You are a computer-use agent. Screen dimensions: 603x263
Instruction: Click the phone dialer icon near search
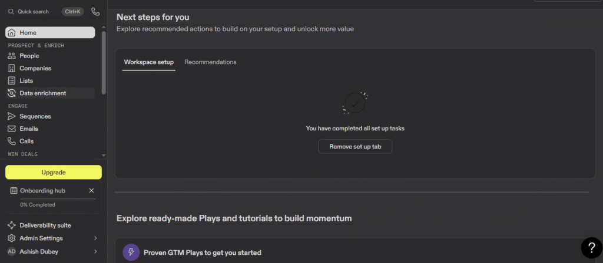95,11
